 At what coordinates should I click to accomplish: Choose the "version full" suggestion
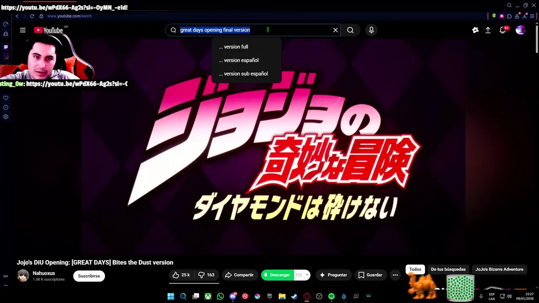pyautogui.click(x=246, y=47)
